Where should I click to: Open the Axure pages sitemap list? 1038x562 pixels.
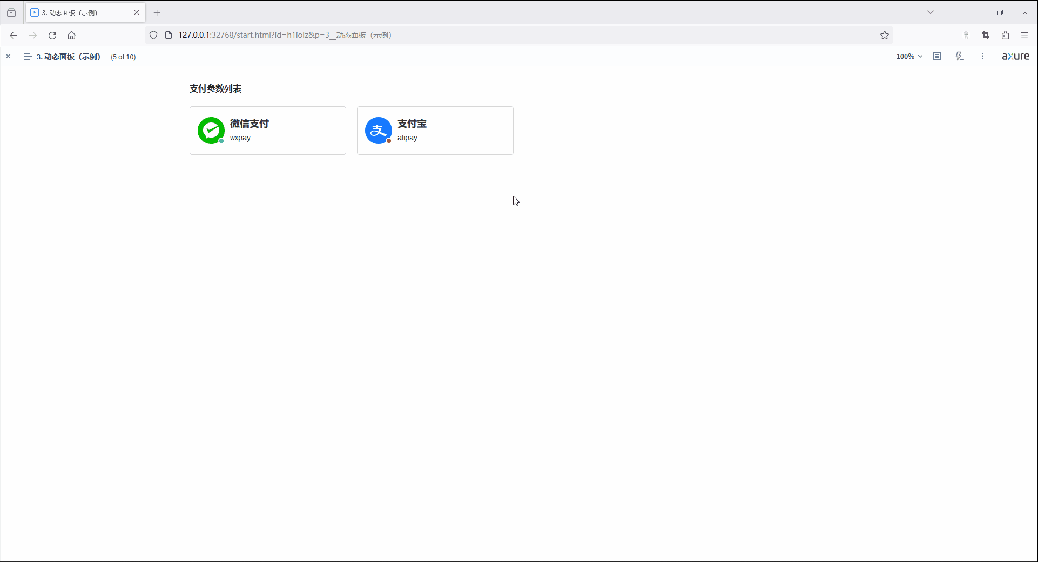point(28,57)
